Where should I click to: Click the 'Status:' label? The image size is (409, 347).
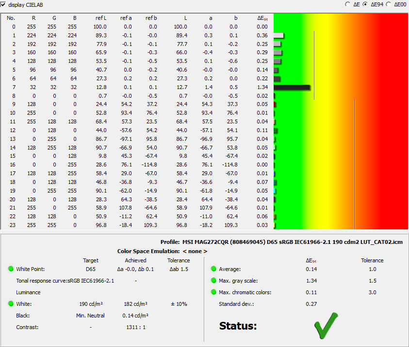[238, 326]
